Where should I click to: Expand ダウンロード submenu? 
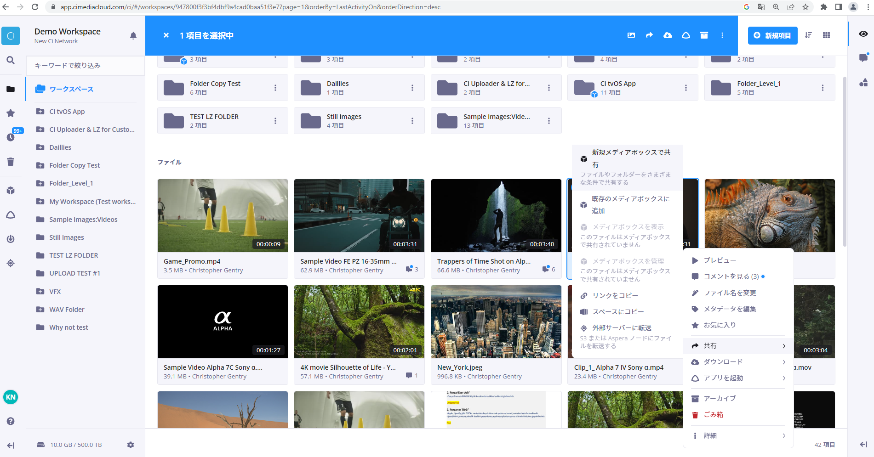738,362
